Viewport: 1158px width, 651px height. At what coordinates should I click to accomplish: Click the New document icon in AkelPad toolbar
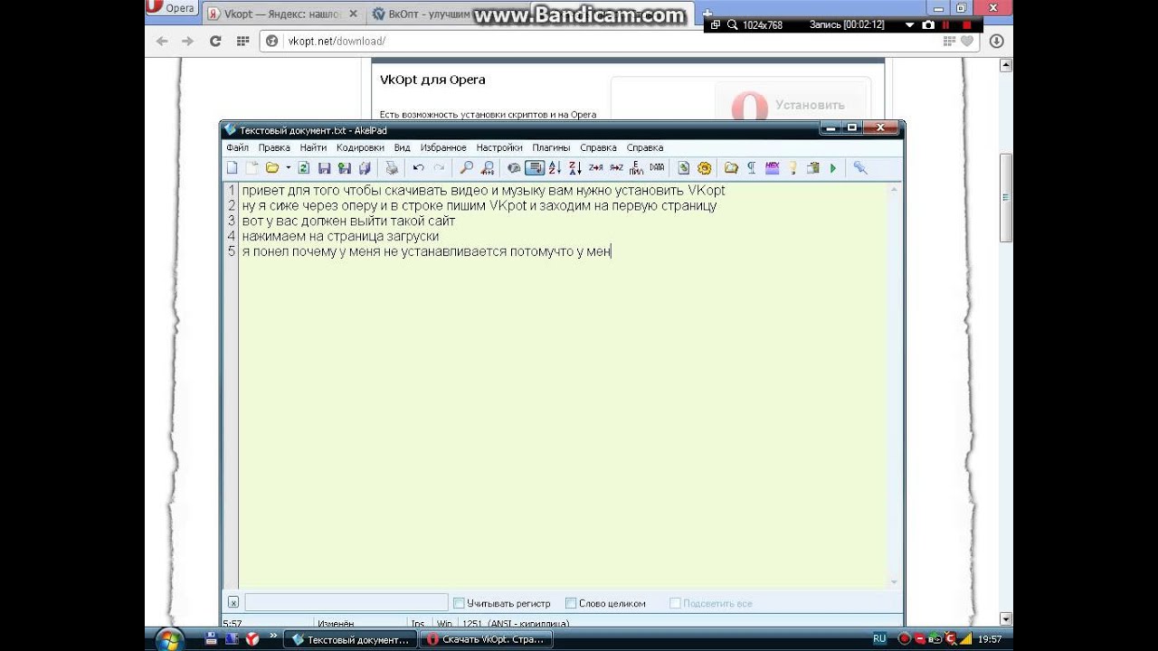point(232,167)
